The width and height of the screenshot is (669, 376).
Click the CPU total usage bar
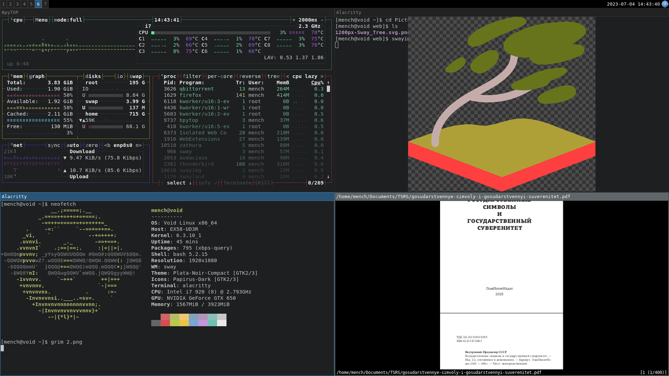coord(212,32)
